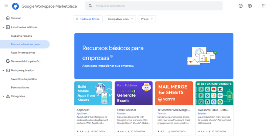Screen dimensions: 269x138
Task: Click the AppSheet developer link
Action: pyautogui.click(x=82, y=113)
